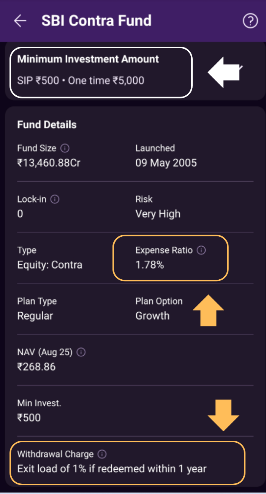Show info for Fund Size
Viewport: 266px width, 494px height.
coord(65,148)
